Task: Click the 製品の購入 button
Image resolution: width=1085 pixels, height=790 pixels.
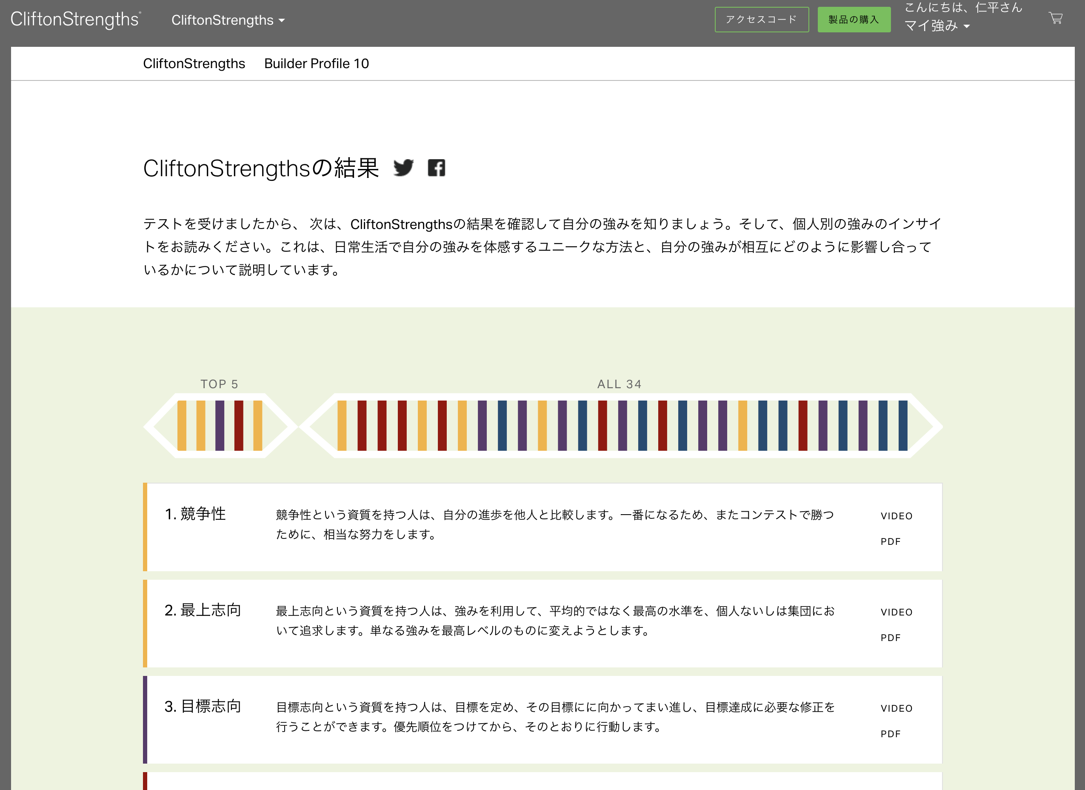Action: 854,20
